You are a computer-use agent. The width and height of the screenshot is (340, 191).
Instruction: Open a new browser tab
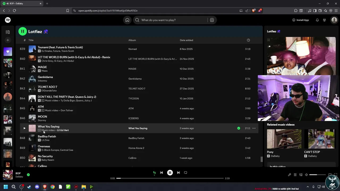tap(47, 3)
